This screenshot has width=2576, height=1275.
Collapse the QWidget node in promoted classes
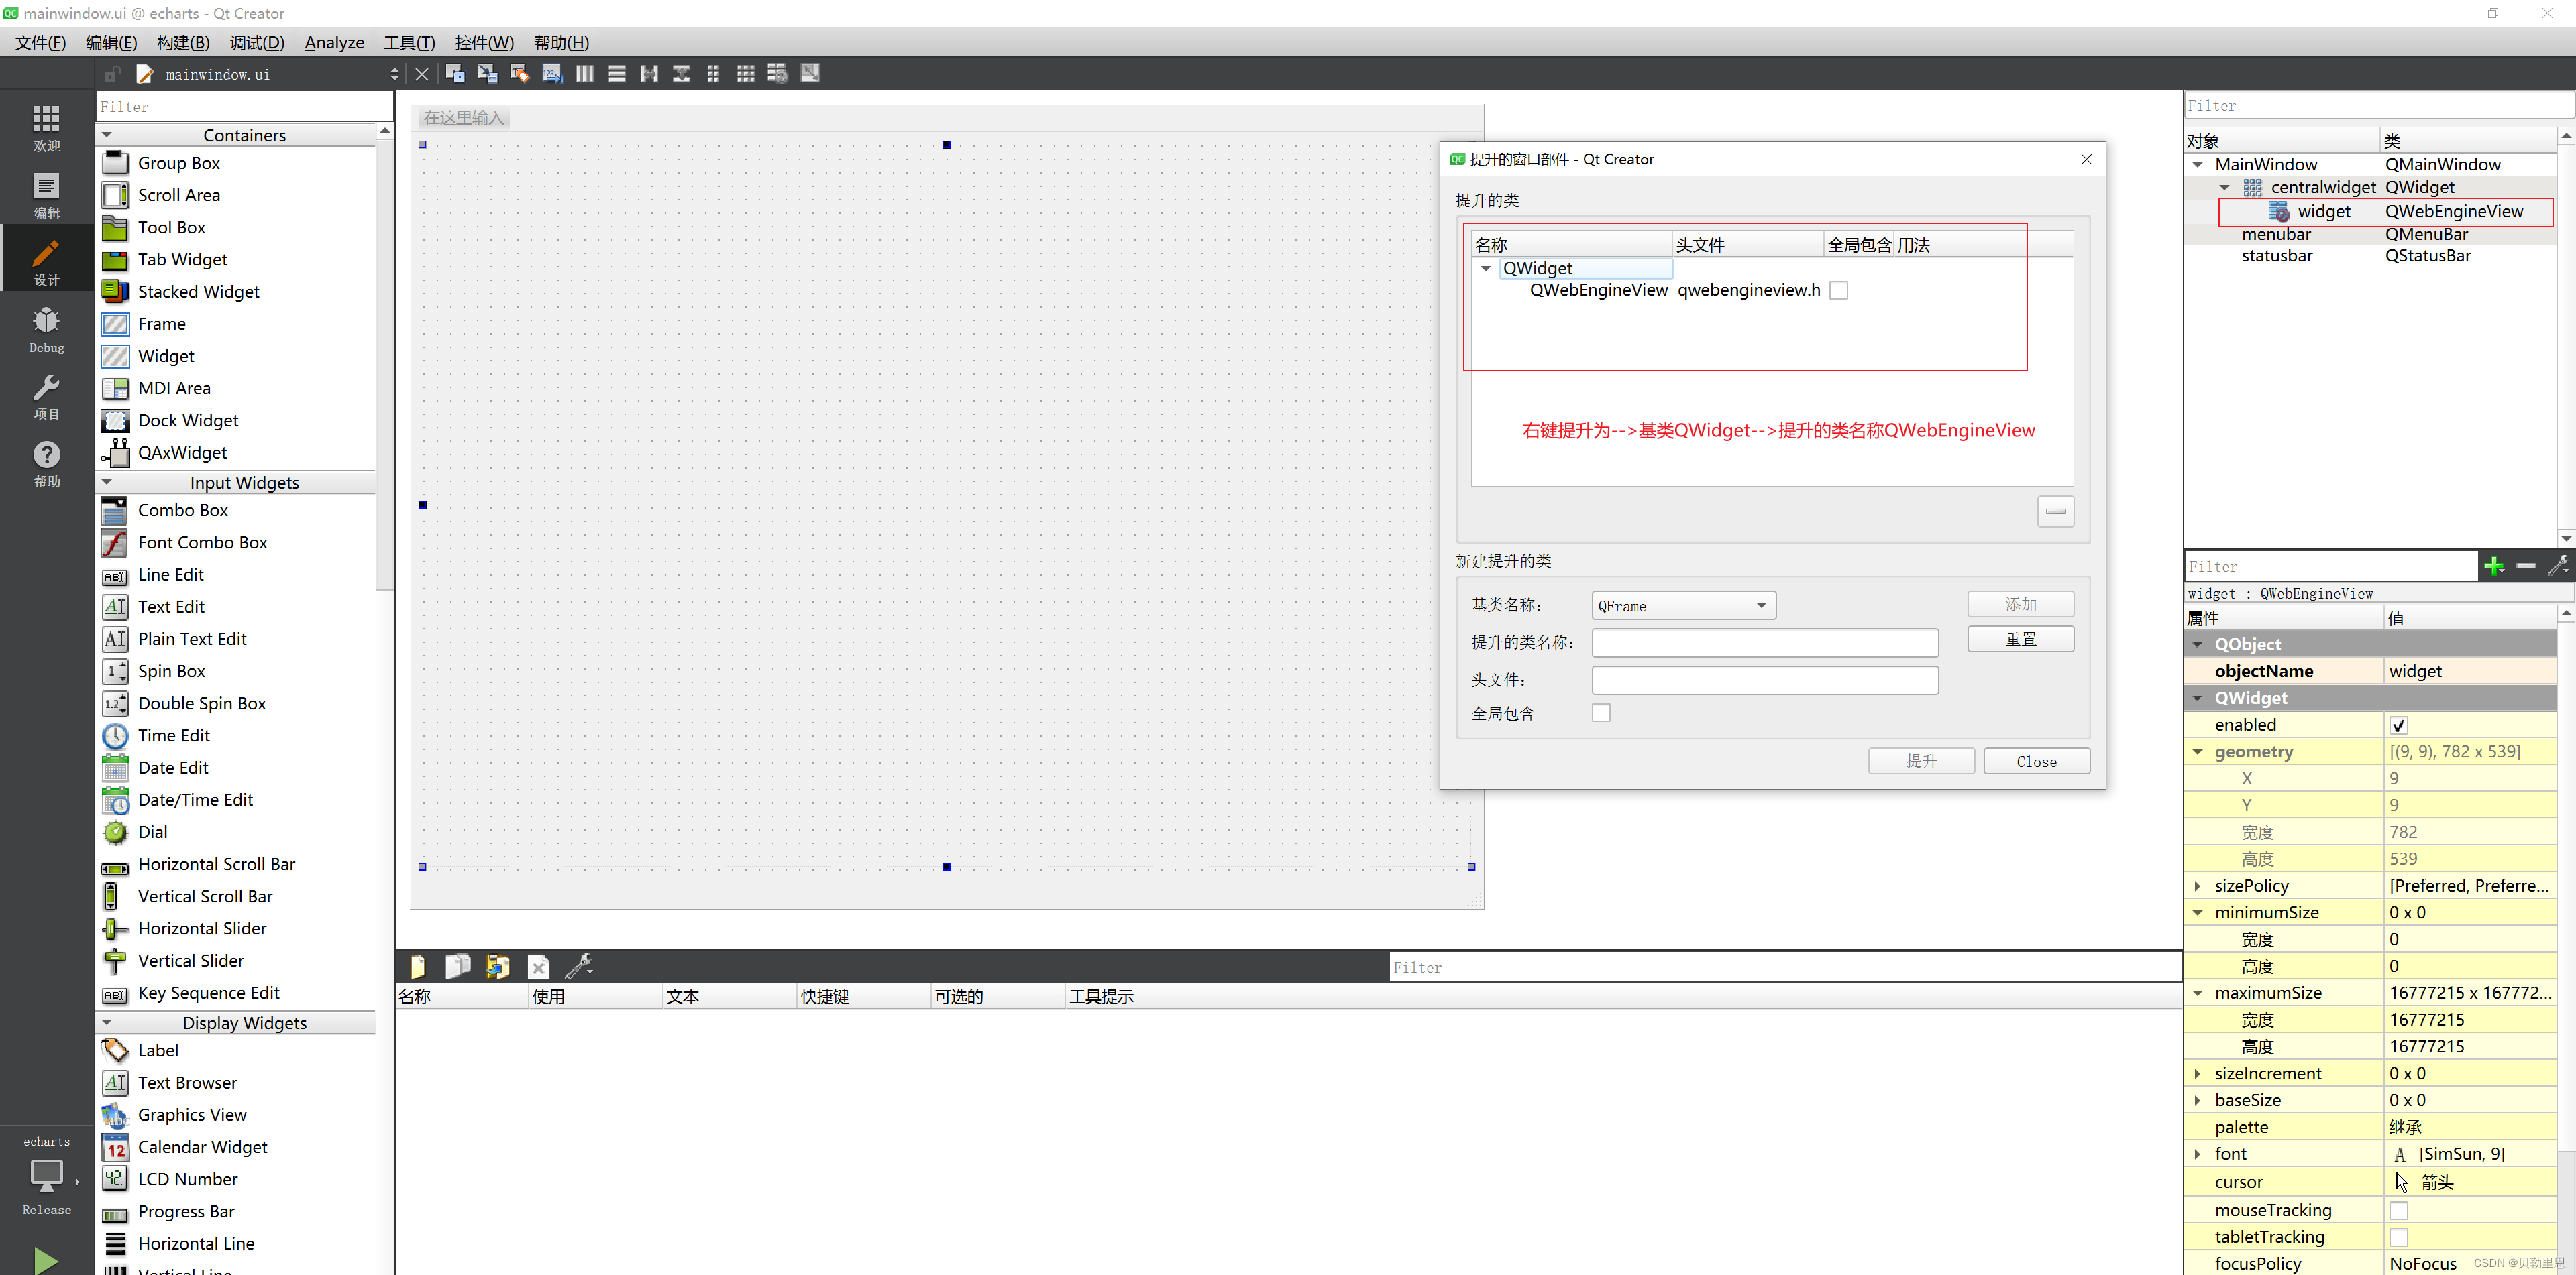pos(1486,269)
